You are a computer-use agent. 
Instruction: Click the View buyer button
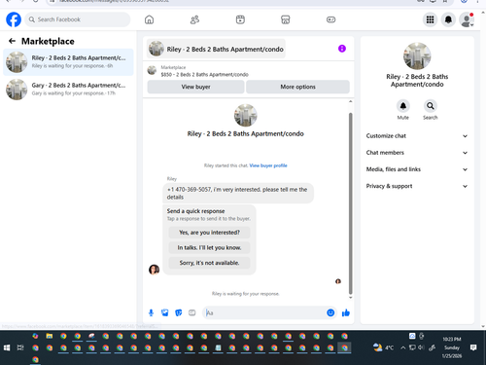pos(195,87)
